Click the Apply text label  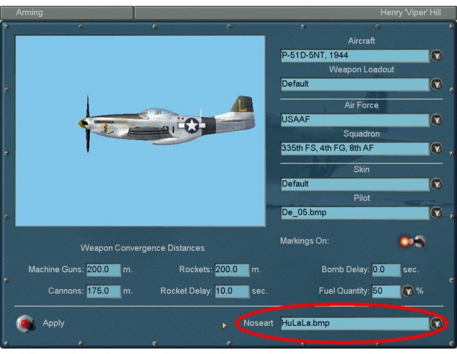pyautogui.click(x=53, y=323)
